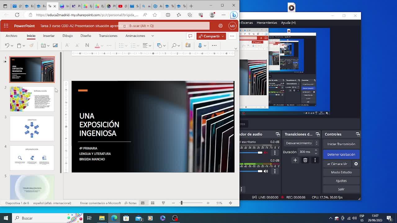Open the PowerPoint app launcher grid
Viewport: 397px width, 223px height.
pyautogui.click(x=6, y=26)
